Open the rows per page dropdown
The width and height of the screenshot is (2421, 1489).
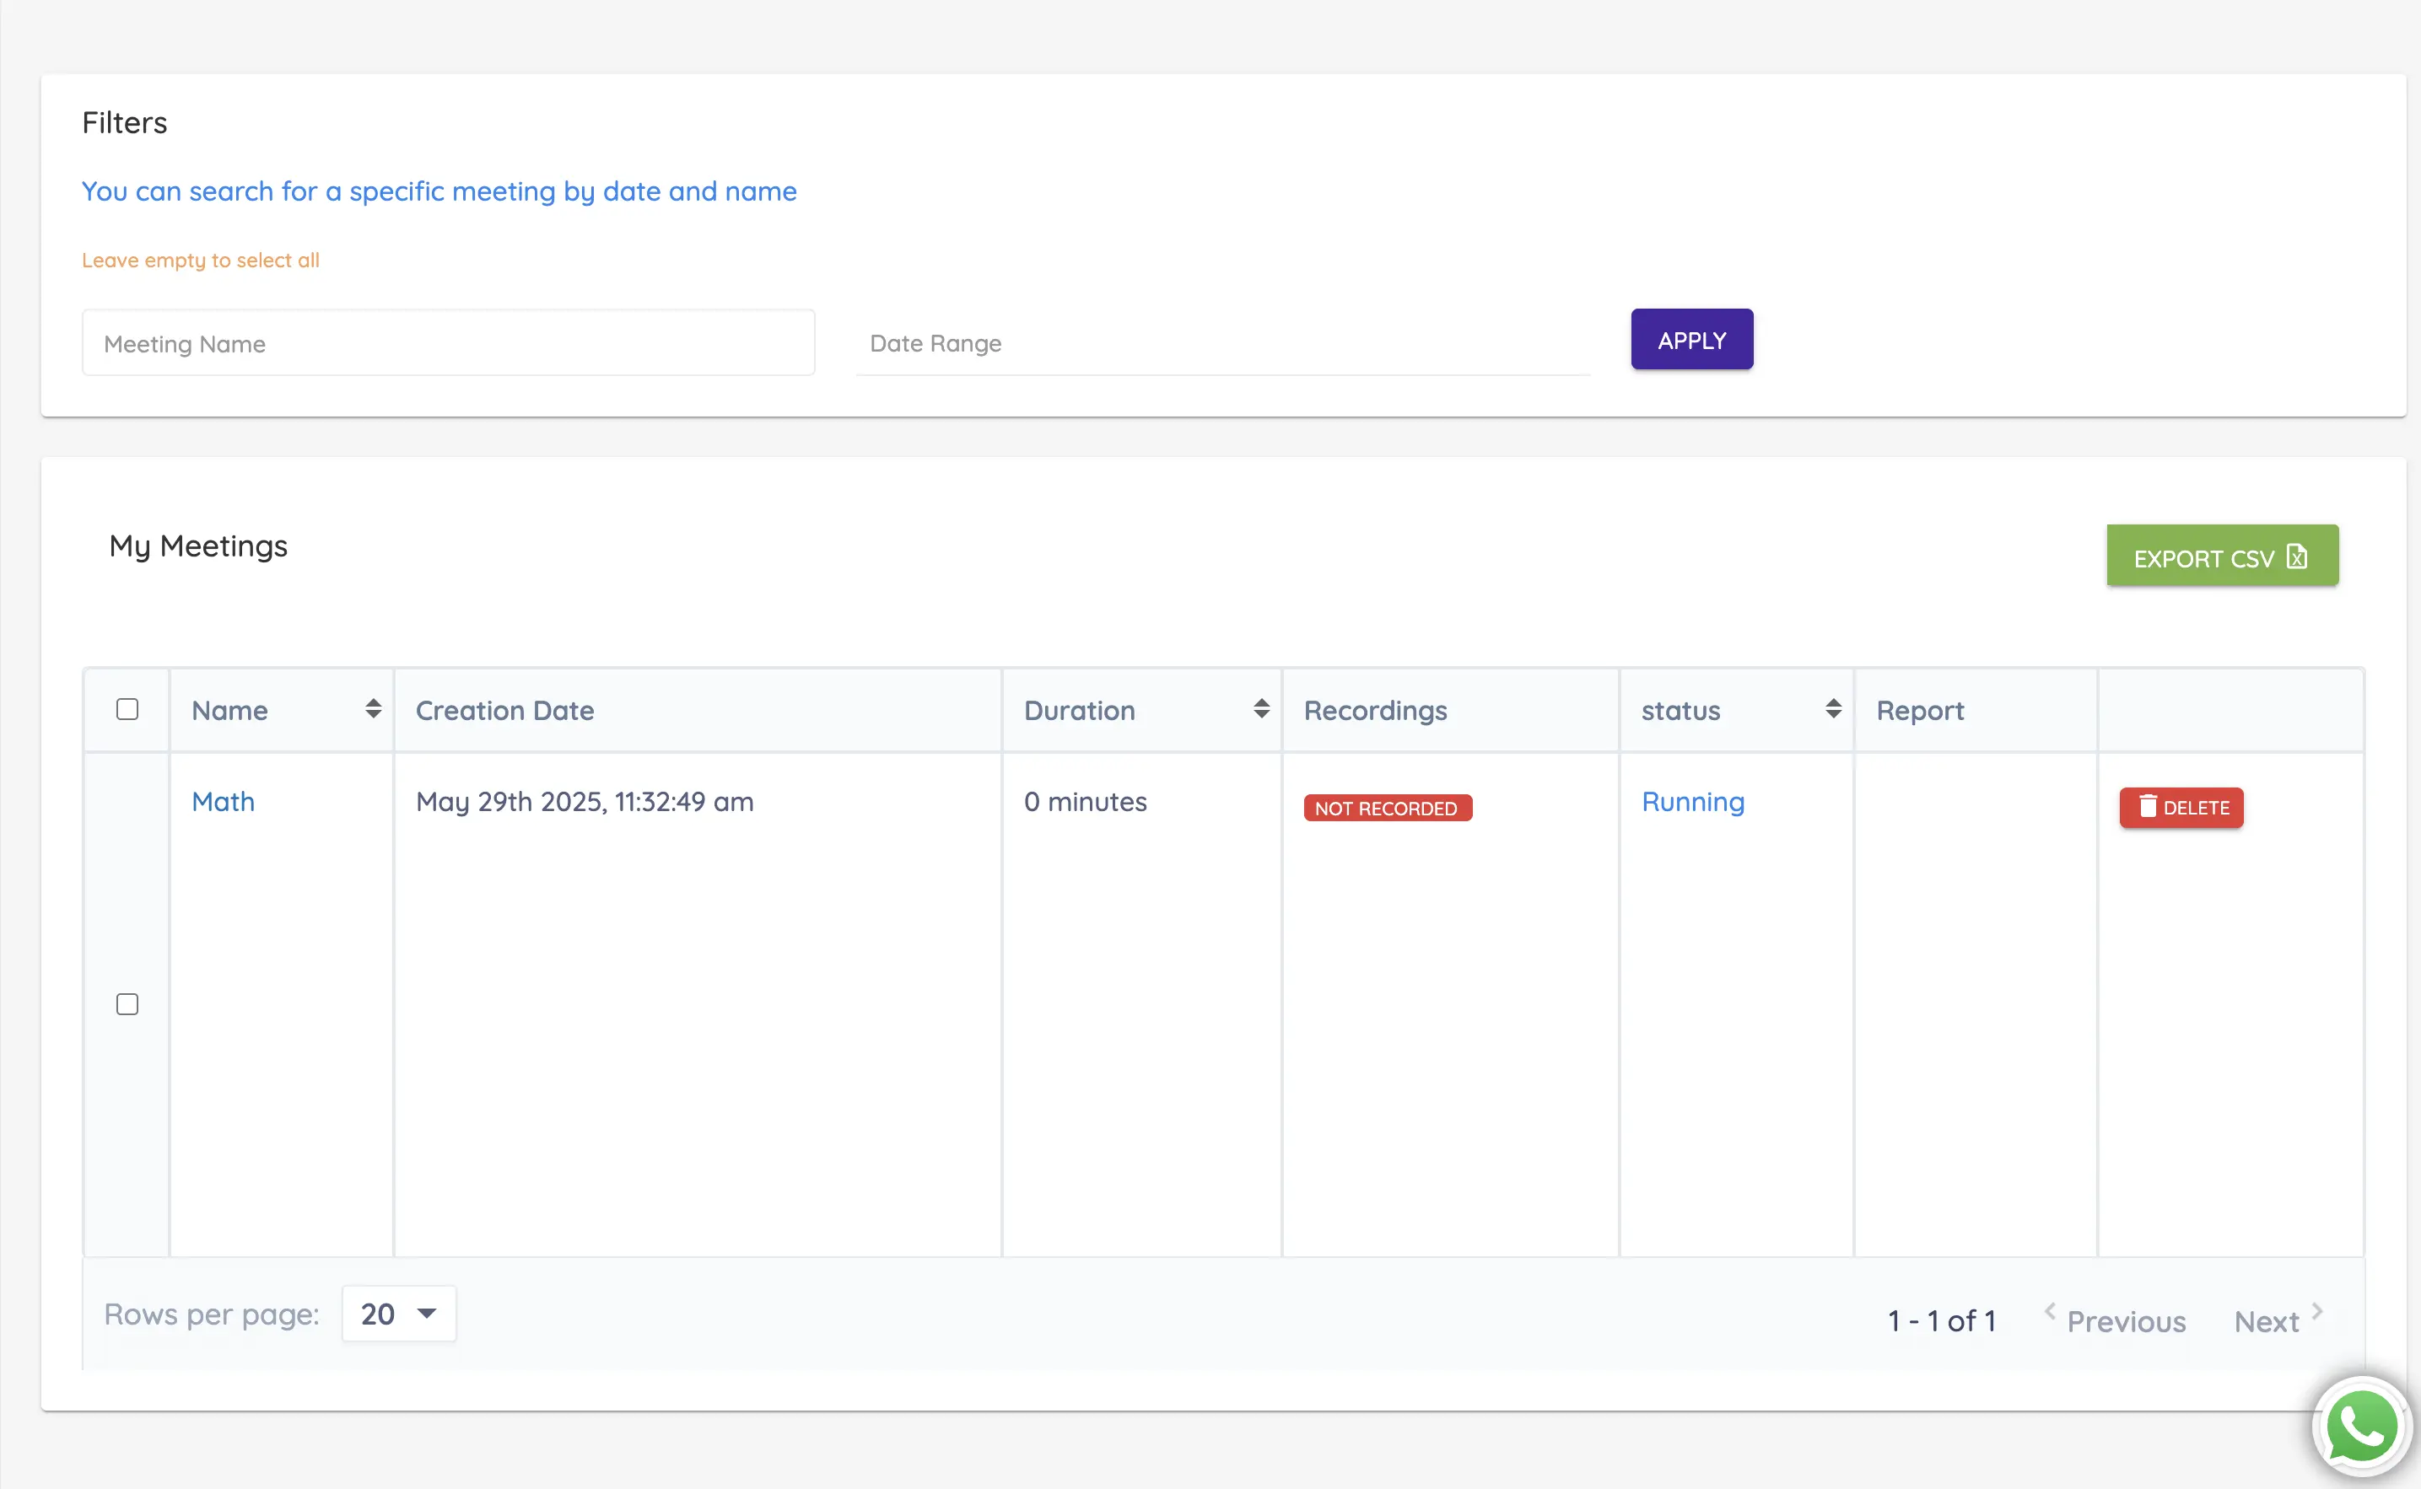(398, 1314)
